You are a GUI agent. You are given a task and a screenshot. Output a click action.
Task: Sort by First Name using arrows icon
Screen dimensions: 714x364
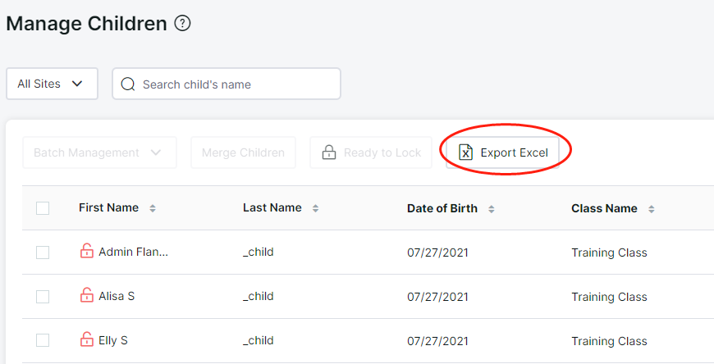(153, 208)
